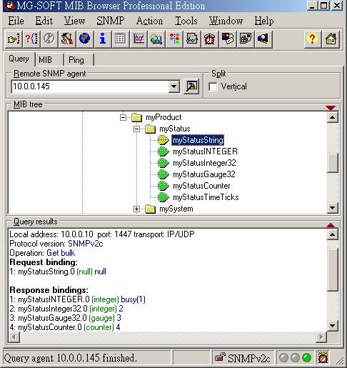347x368 pixels.
Task: Click the table grid toolbar icon
Action: tap(120, 39)
